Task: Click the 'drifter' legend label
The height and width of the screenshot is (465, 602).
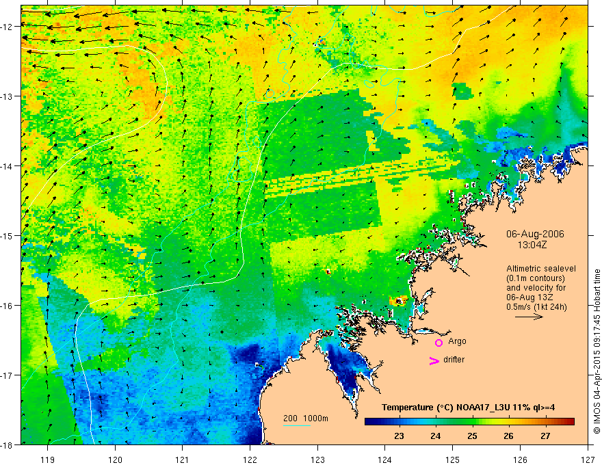Action: pos(454,360)
